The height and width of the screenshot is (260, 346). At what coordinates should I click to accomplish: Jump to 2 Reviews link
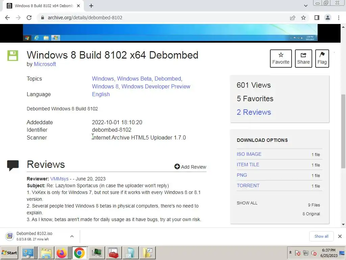click(254, 112)
